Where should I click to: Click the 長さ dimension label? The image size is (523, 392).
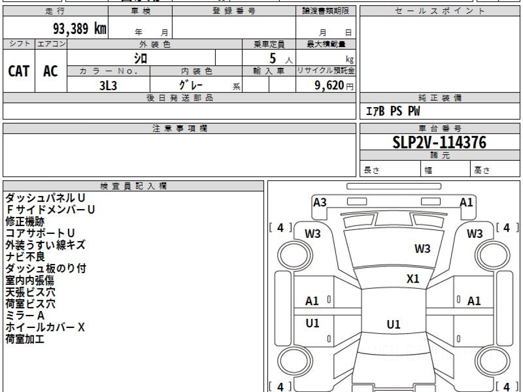click(x=371, y=171)
